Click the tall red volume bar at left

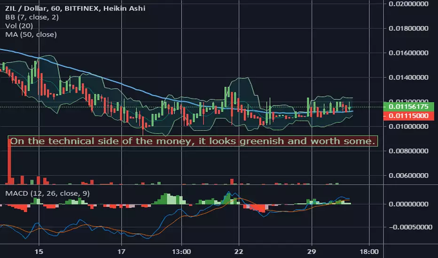pyautogui.click(x=9, y=161)
